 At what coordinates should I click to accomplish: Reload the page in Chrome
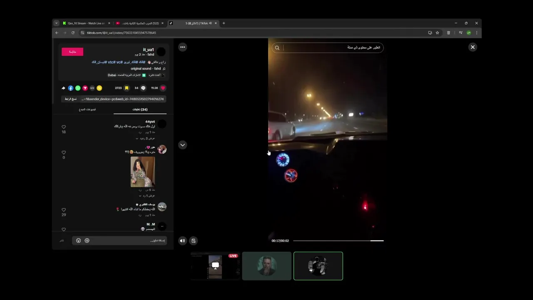(73, 32)
